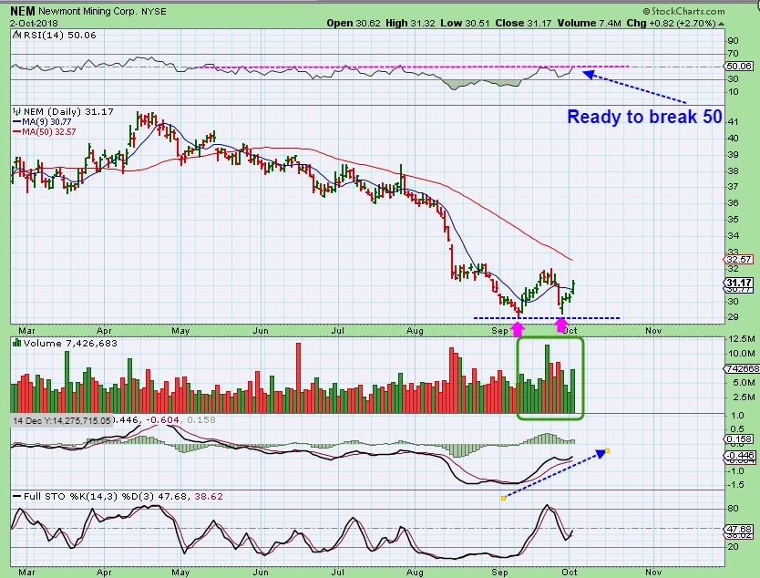Click the boxed 31.17 last-price tag on axis
This screenshot has width=760, height=578.
(x=739, y=283)
